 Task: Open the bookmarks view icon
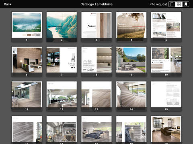[x=186, y=4]
